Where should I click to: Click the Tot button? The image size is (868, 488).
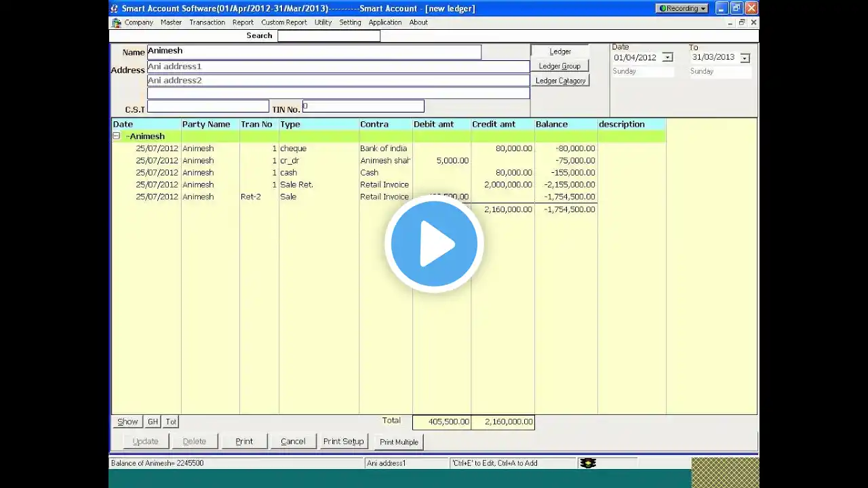[x=171, y=422]
